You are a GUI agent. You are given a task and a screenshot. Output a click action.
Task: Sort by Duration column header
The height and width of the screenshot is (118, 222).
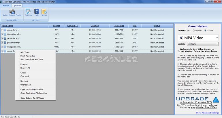click(95, 26)
